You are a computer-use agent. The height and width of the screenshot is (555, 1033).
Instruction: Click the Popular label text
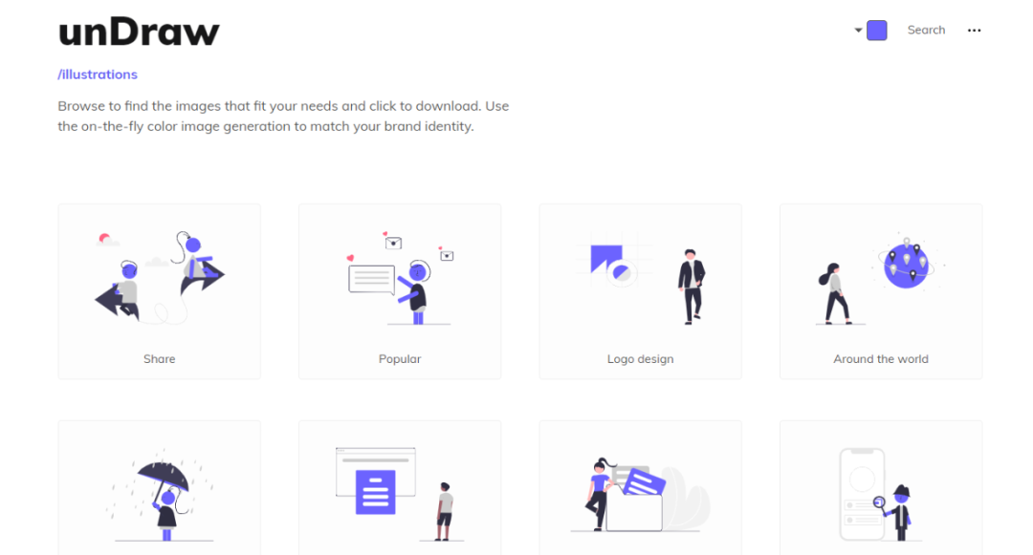pyautogui.click(x=400, y=359)
